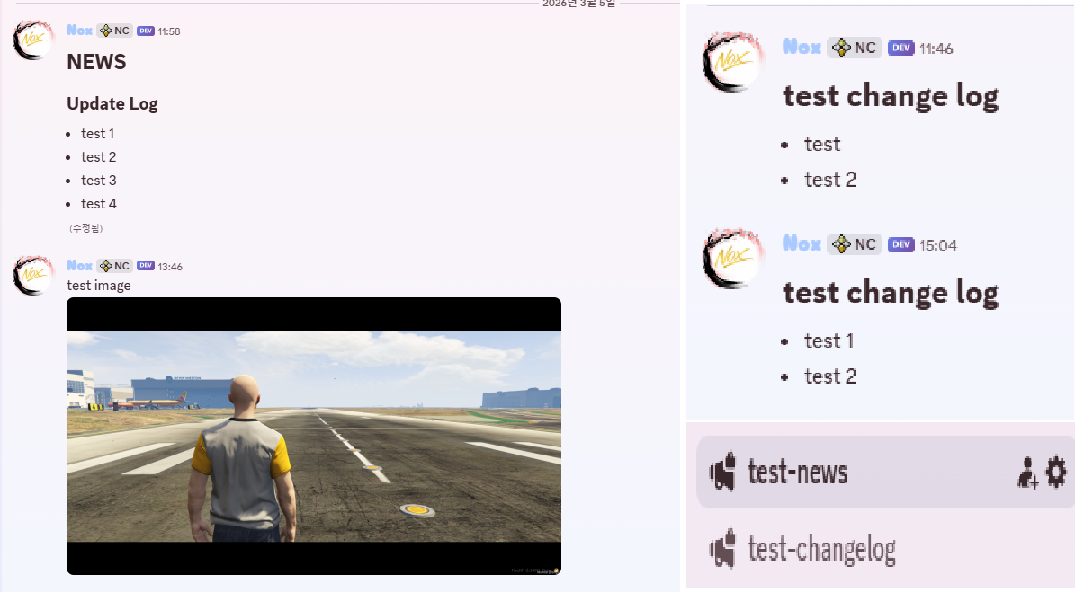
Task: Click the Update Log subheading
Action: 112,104
